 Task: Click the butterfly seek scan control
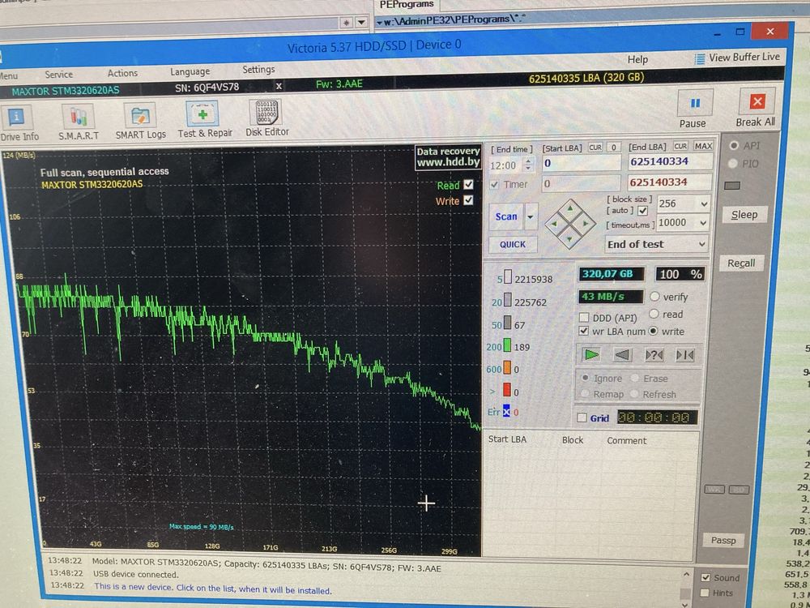tap(685, 355)
